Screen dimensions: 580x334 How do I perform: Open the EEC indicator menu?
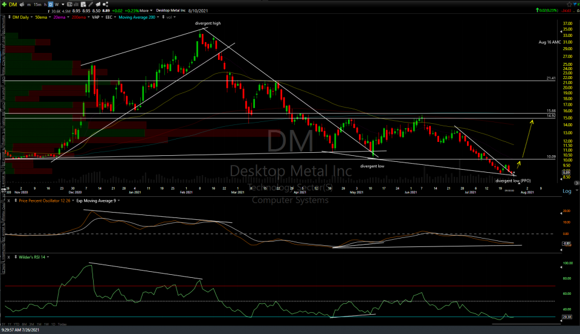coord(111,17)
